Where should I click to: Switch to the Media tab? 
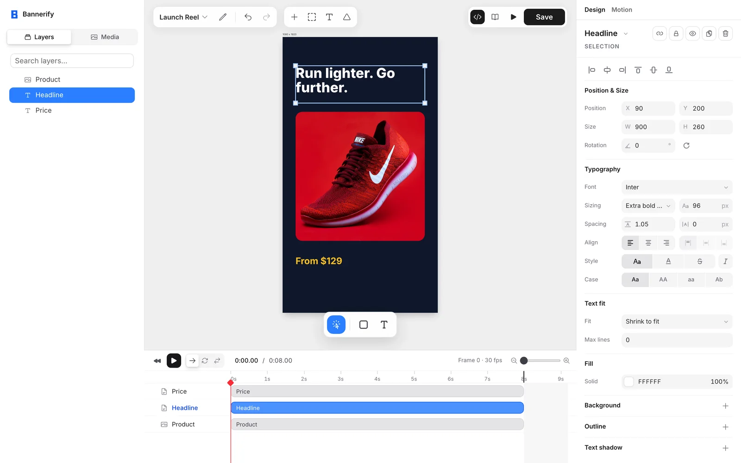(x=105, y=37)
